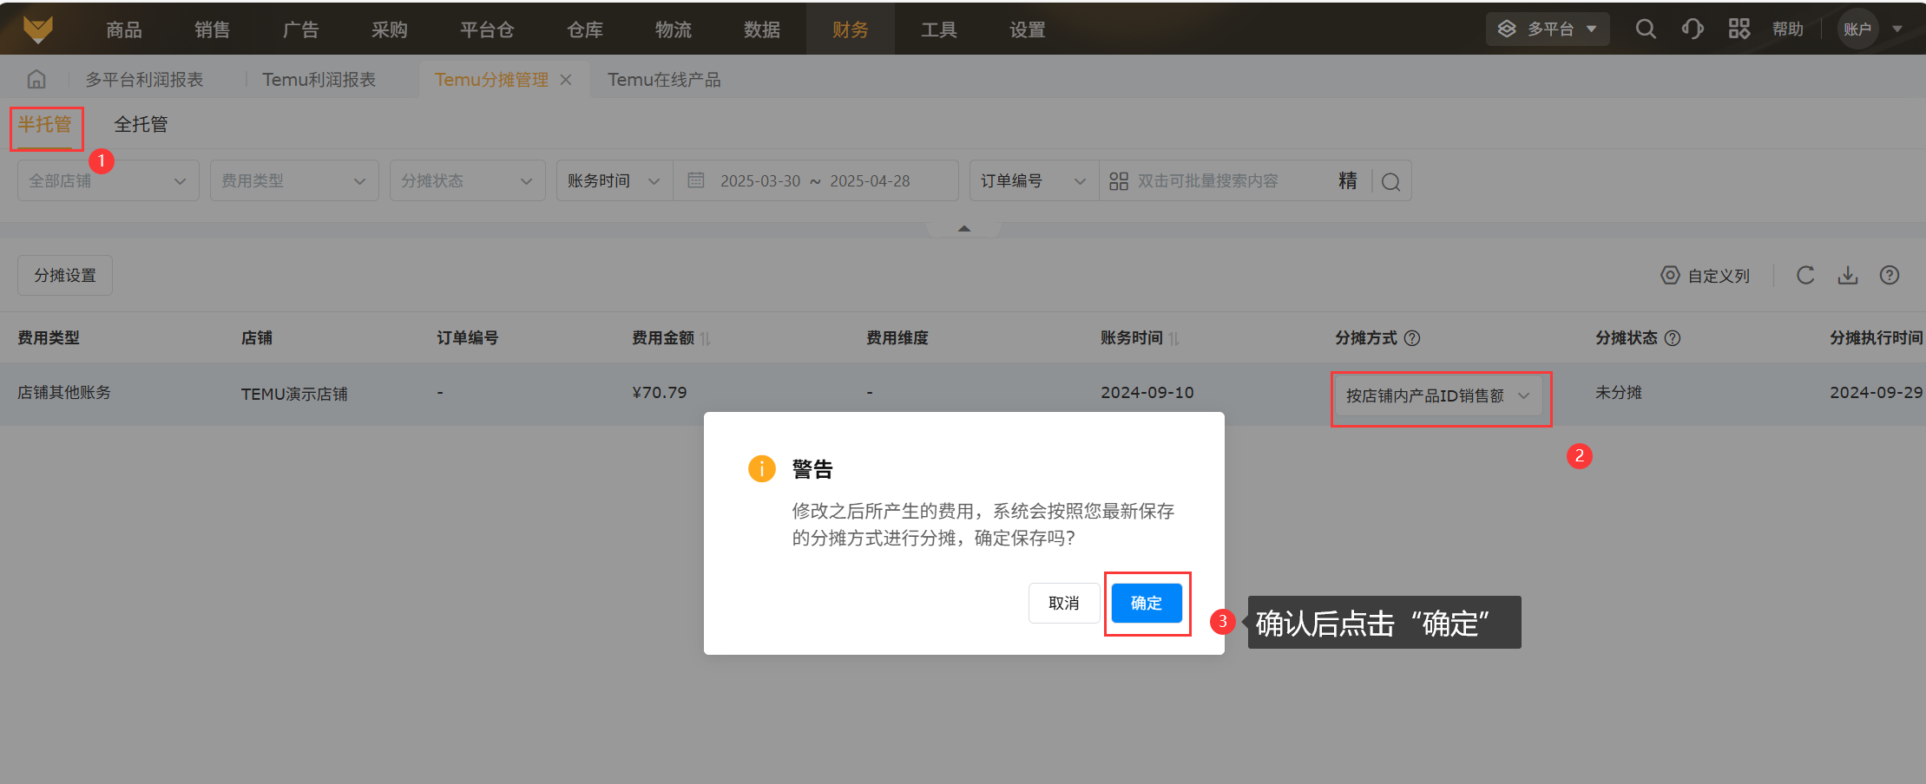The width and height of the screenshot is (1926, 784).
Task: Expand the 全部店铺 store filter
Action: 108,180
